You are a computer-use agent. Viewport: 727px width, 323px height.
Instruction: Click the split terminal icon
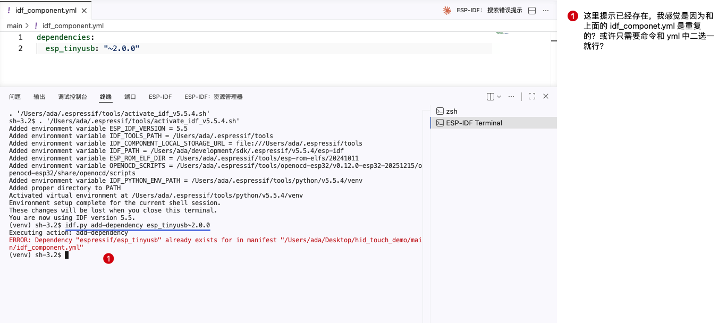(x=491, y=97)
